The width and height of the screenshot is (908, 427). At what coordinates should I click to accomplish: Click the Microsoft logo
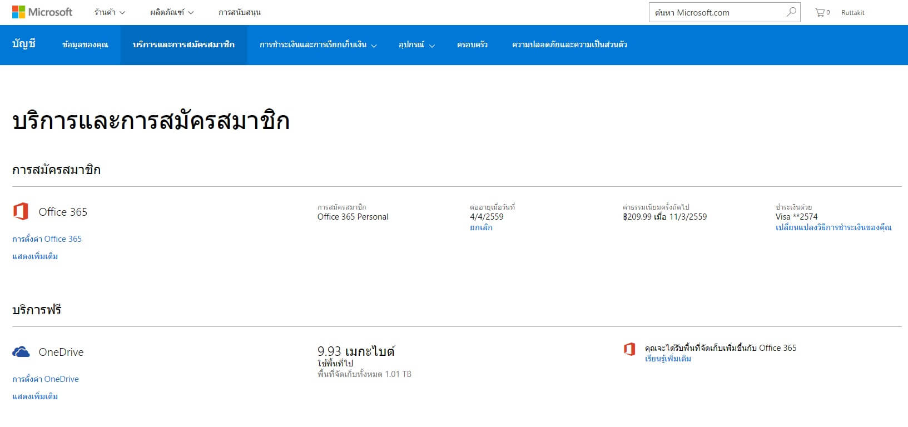(42, 12)
